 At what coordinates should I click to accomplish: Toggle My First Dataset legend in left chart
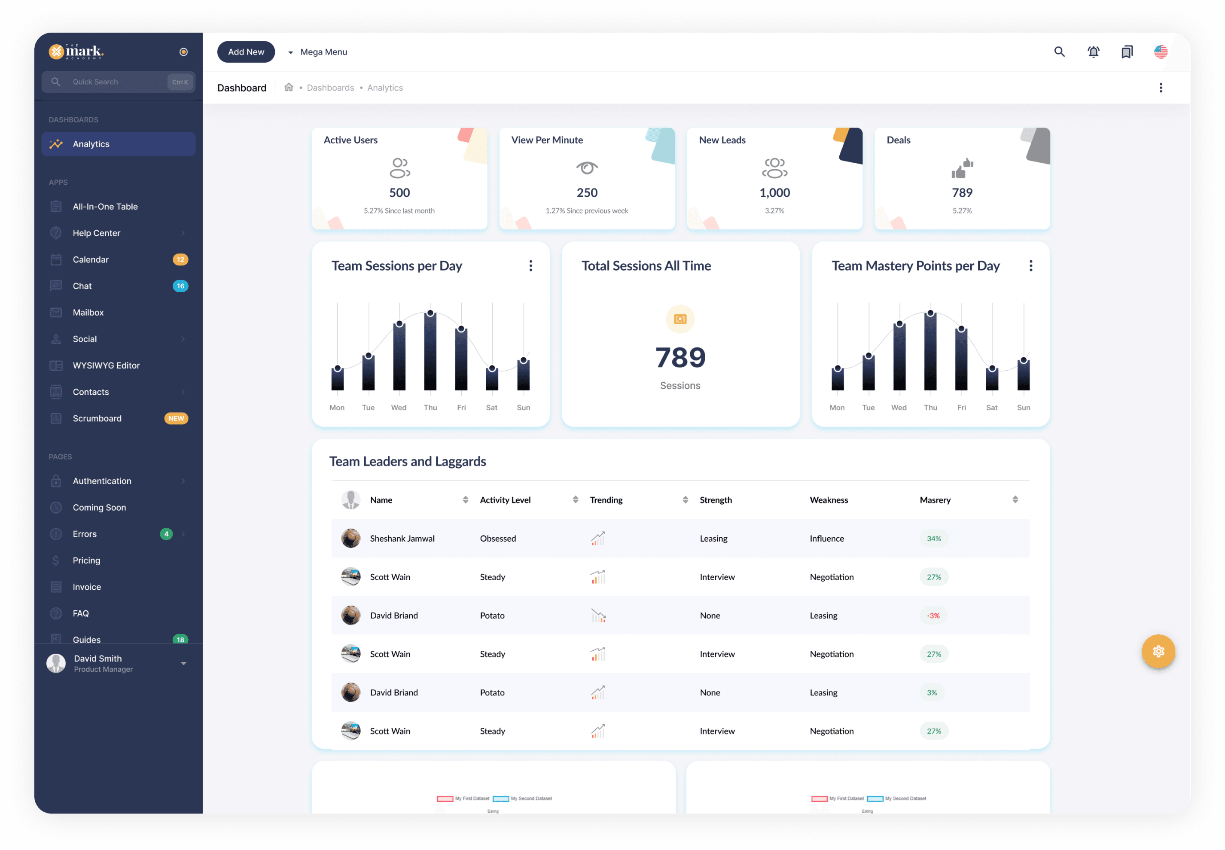point(462,798)
